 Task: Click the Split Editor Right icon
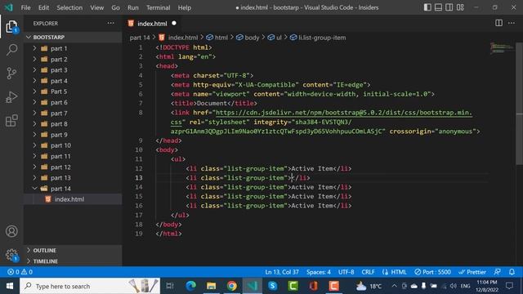[x=498, y=23]
